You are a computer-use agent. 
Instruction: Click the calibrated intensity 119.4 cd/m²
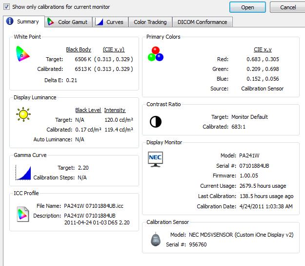(x=119, y=130)
